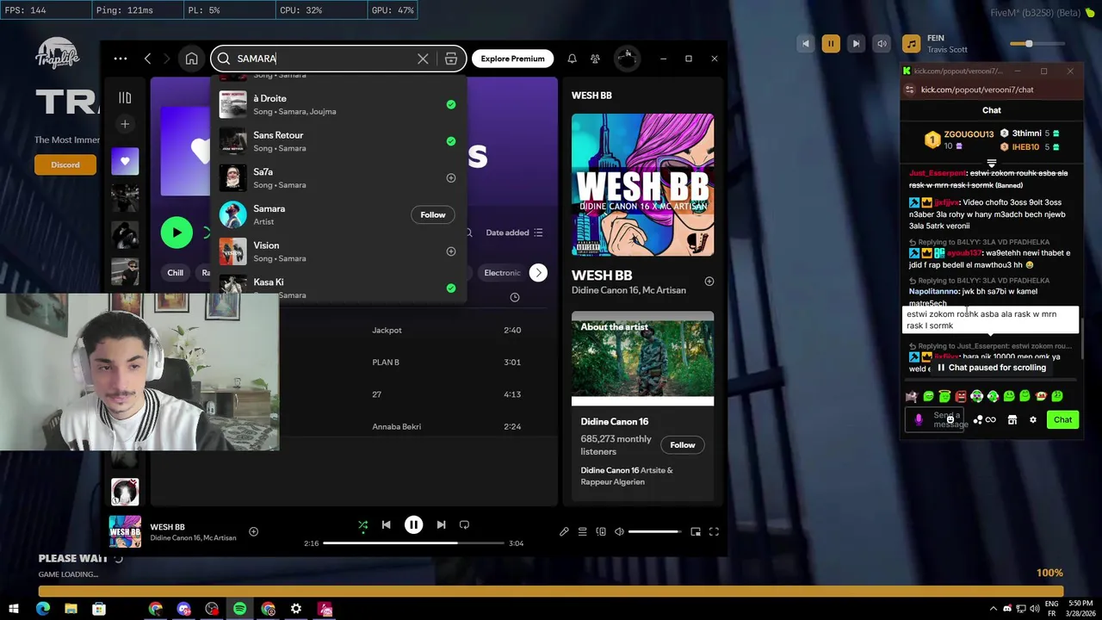Toggle shuffle in player
Screen dimensions: 1102x620
click(362, 525)
